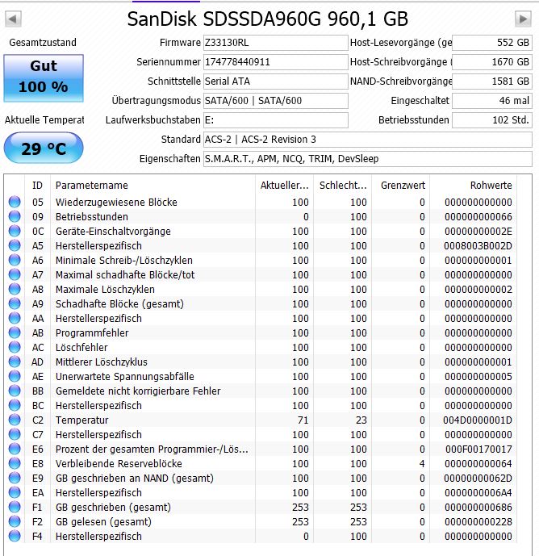Click status icon of Temperatur row
Screen dimensions: 539x556
pos(15,420)
